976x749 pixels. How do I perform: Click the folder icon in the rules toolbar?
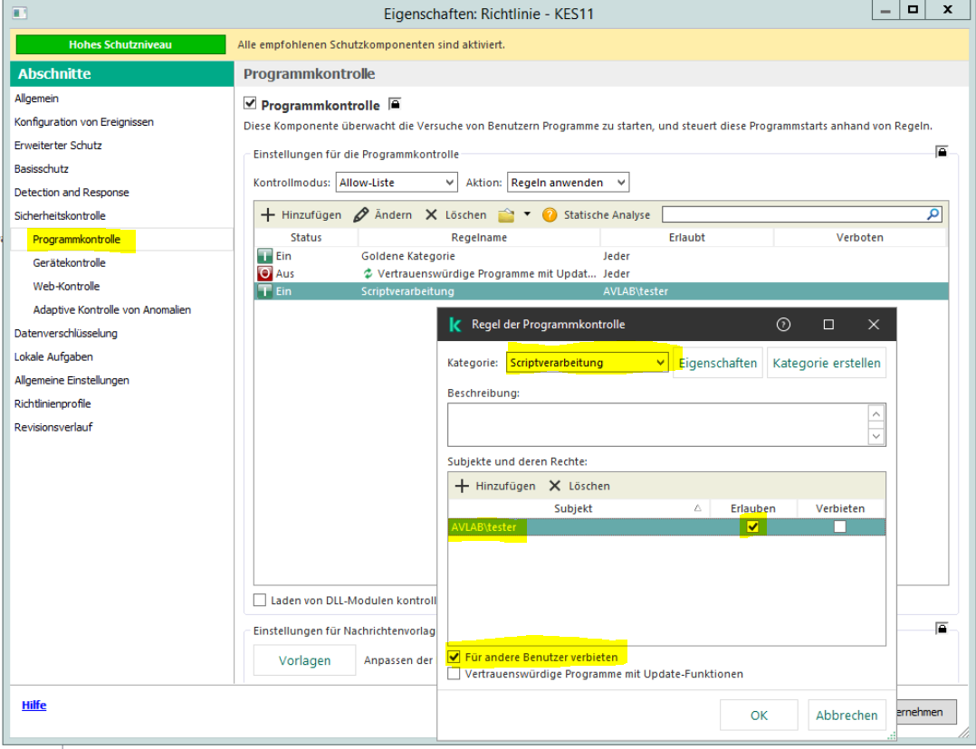pyautogui.click(x=506, y=215)
